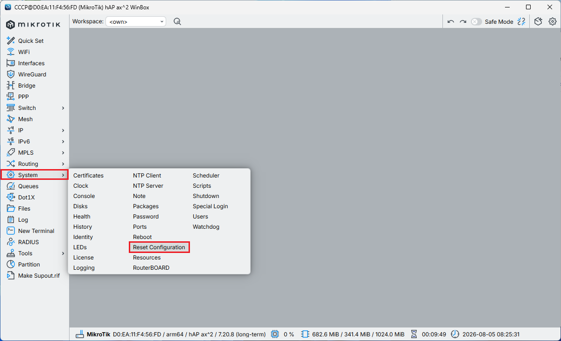Image resolution: width=561 pixels, height=341 pixels.
Task: Open Watchdog from System menu
Action: pyautogui.click(x=206, y=227)
